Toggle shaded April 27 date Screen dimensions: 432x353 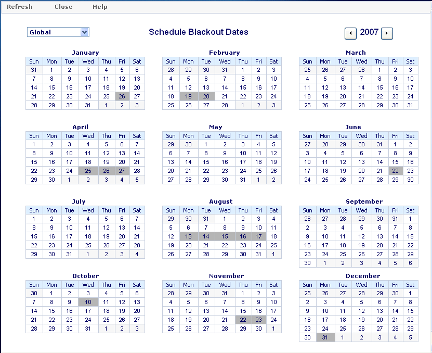coord(122,171)
